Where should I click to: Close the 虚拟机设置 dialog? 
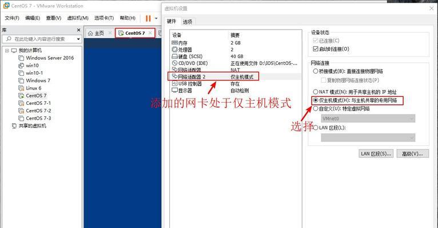(x=432, y=9)
